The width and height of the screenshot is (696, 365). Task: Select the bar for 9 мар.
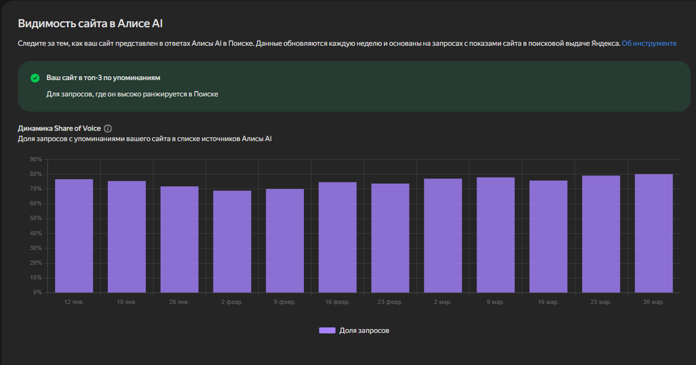pyautogui.click(x=496, y=235)
